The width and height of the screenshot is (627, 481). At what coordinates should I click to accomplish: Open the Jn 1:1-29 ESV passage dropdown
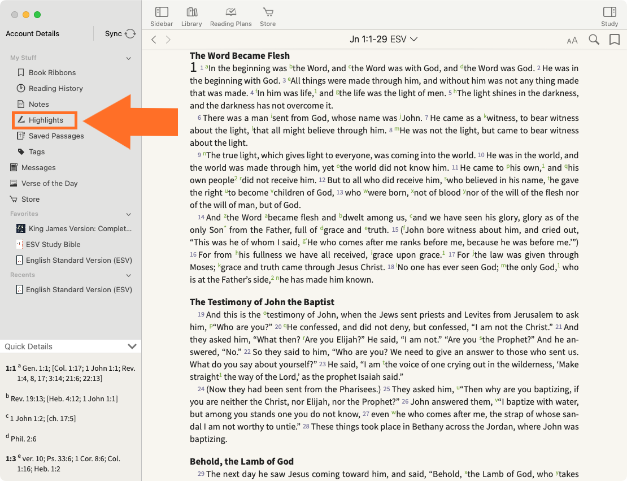(x=384, y=40)
